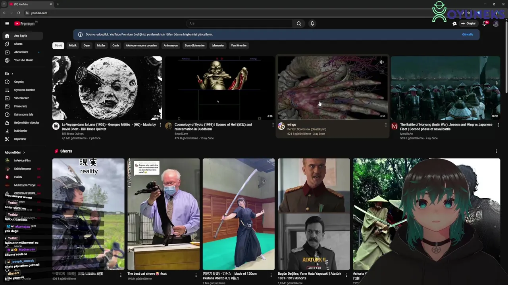Open Shorts section more options menu
The image size is (508, 285).
[496, 151]
